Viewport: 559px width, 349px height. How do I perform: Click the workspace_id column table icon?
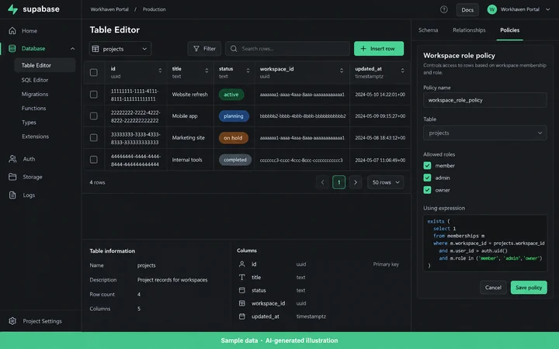241,303
